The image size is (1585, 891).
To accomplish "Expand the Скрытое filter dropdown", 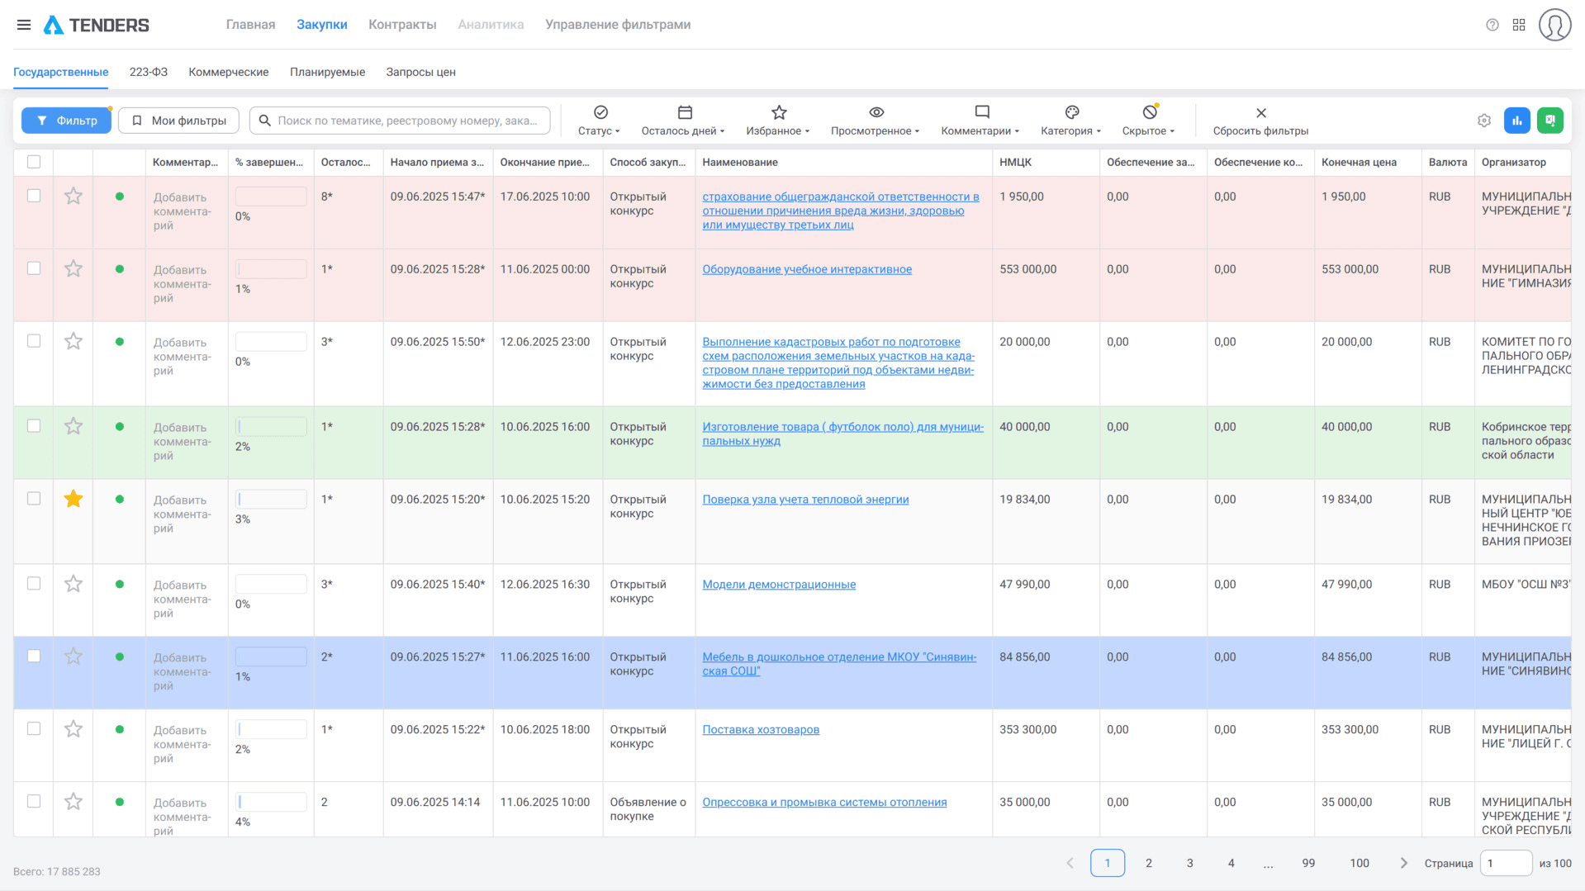I will (x=1148, y=121).
